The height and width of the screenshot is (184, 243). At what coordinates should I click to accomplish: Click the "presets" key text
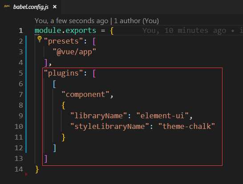(64, 41)
